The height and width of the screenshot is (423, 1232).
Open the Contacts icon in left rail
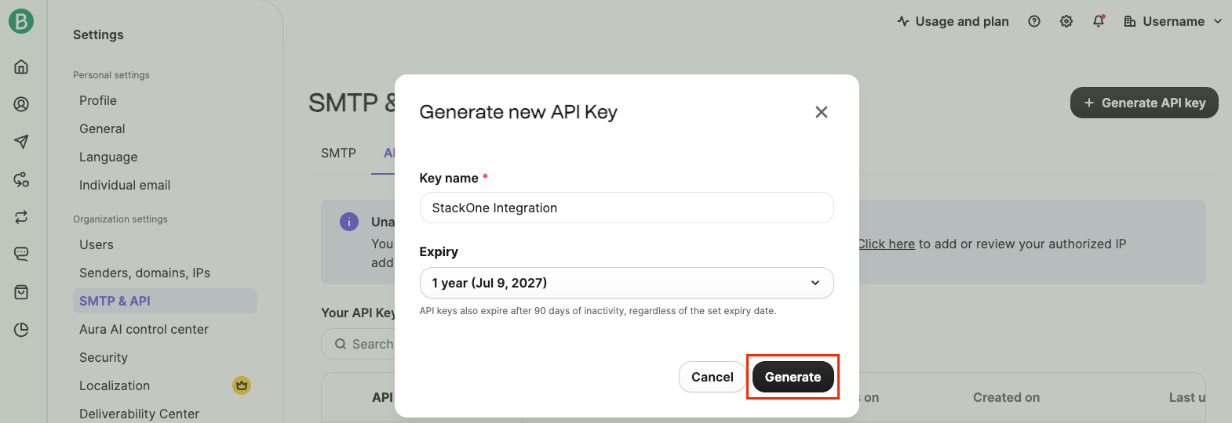[21, 104]
